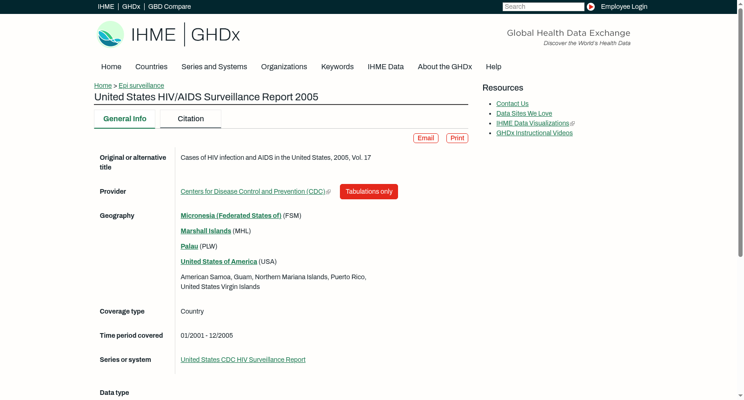Viewport: 744px width, 400px height.
Task: Open Micronesia (Federated States of) link
Action: (231, 216)
